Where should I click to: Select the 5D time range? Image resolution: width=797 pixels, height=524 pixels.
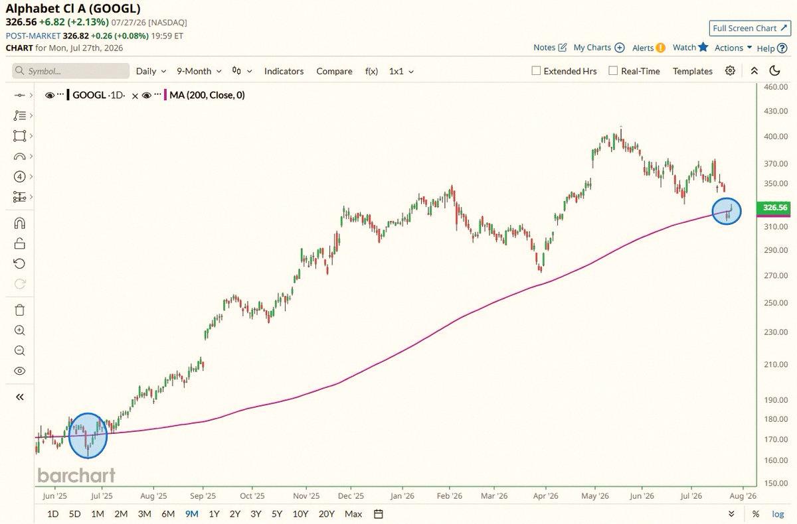click(x=75, y=514)
